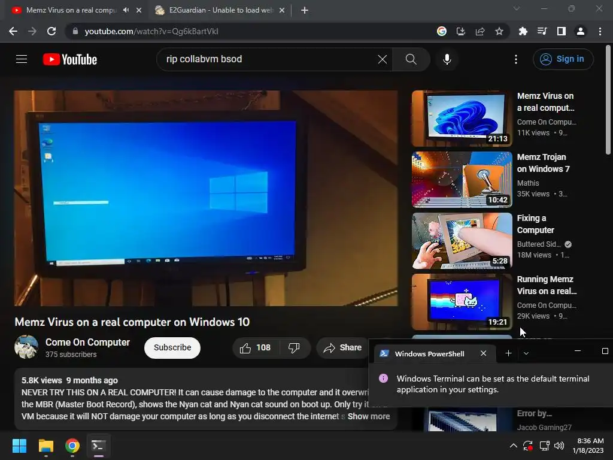Share this page from the address bar

[480, 31]
